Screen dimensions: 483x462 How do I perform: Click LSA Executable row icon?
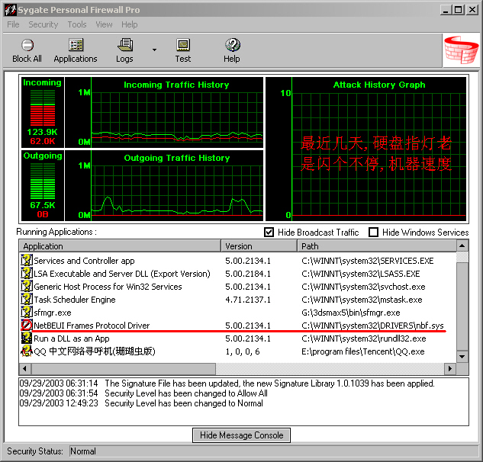tap(27, 274)
